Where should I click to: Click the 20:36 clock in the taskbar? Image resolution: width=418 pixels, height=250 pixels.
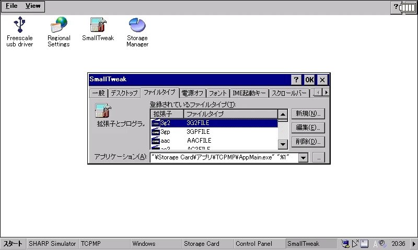[398, 244]
